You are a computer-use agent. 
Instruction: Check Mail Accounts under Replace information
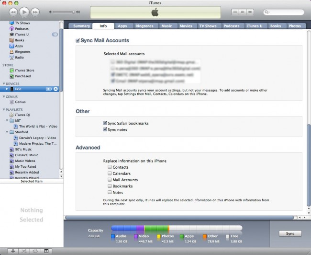110,180
